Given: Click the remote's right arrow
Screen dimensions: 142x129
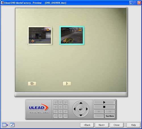Looking at the screenshot, I should tap(87, 109).
